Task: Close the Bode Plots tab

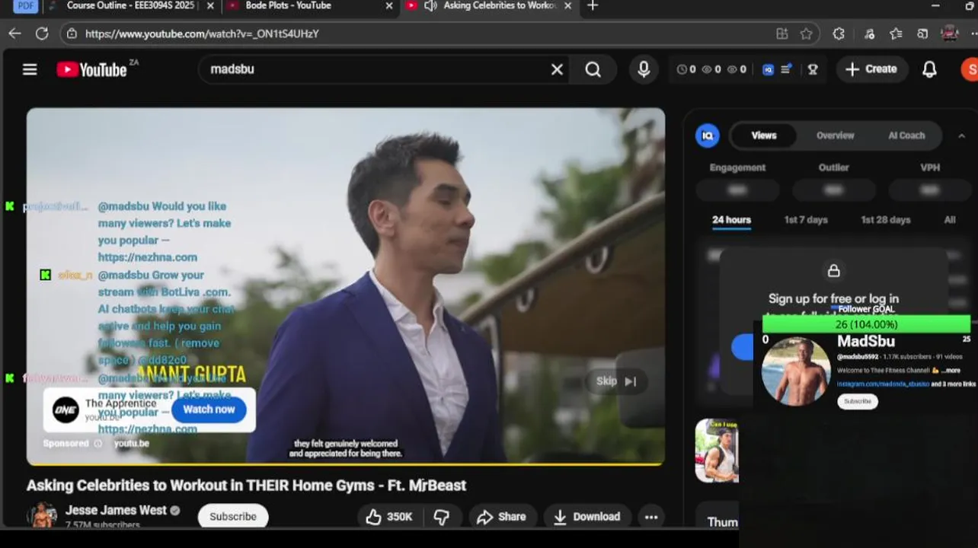Action: 389,6
